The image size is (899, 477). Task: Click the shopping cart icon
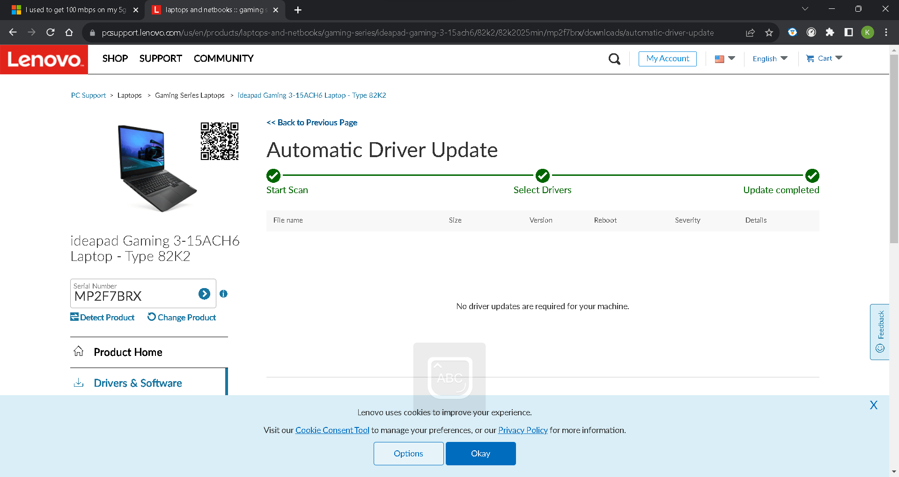(810, 58)
